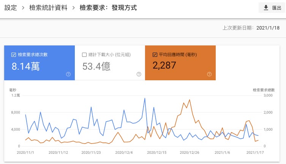
Task: Click left axis value 1.2萬
Action: (16, 95)
